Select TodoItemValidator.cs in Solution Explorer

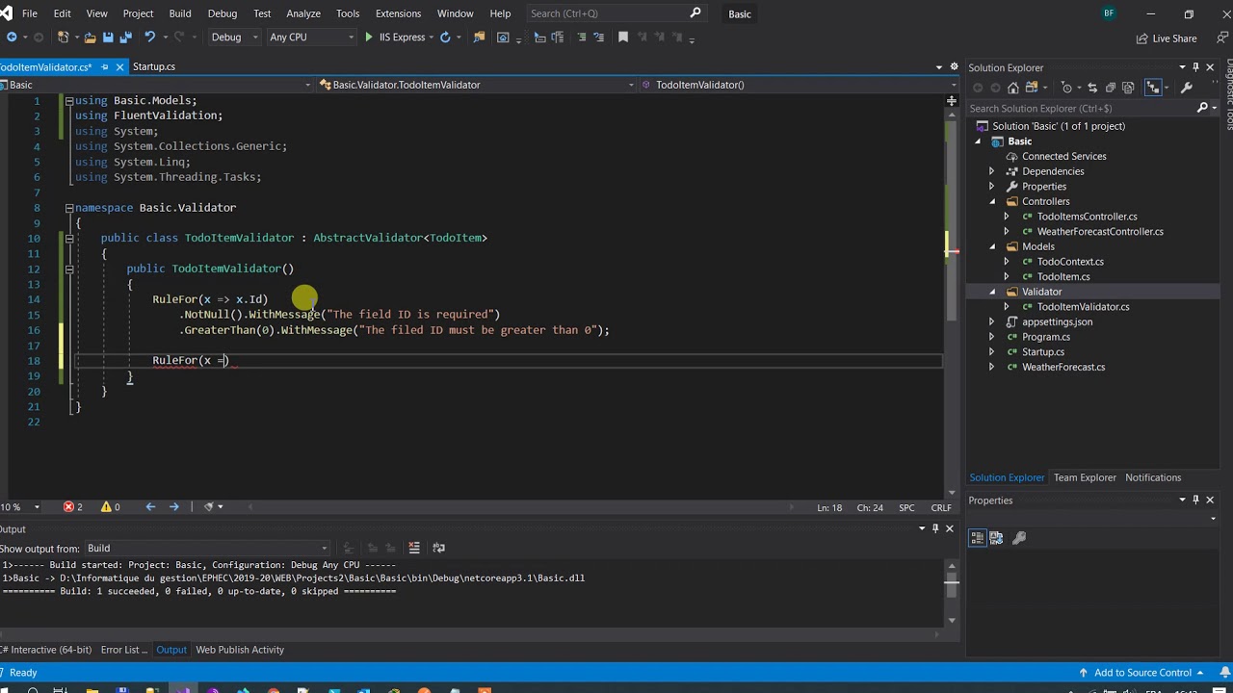coord(1083,307)
